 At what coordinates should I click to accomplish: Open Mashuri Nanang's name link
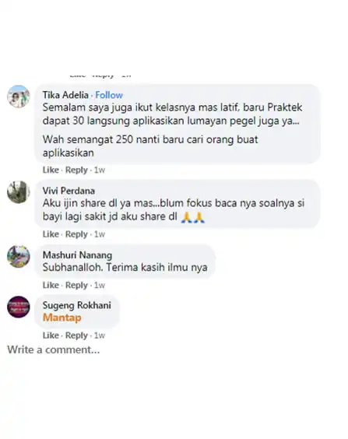77,255
